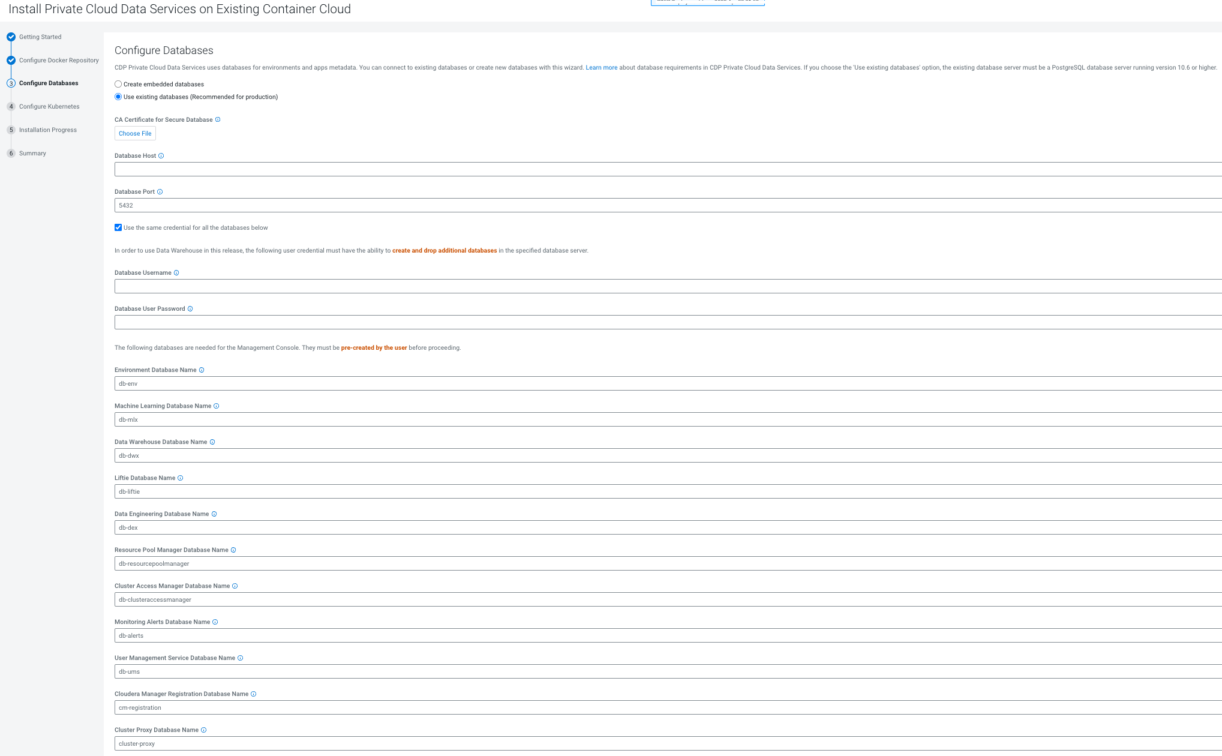Click info icon for CA Certificate label
The width and height of the screenshot is (1222, 756).
tap(218, 120)
